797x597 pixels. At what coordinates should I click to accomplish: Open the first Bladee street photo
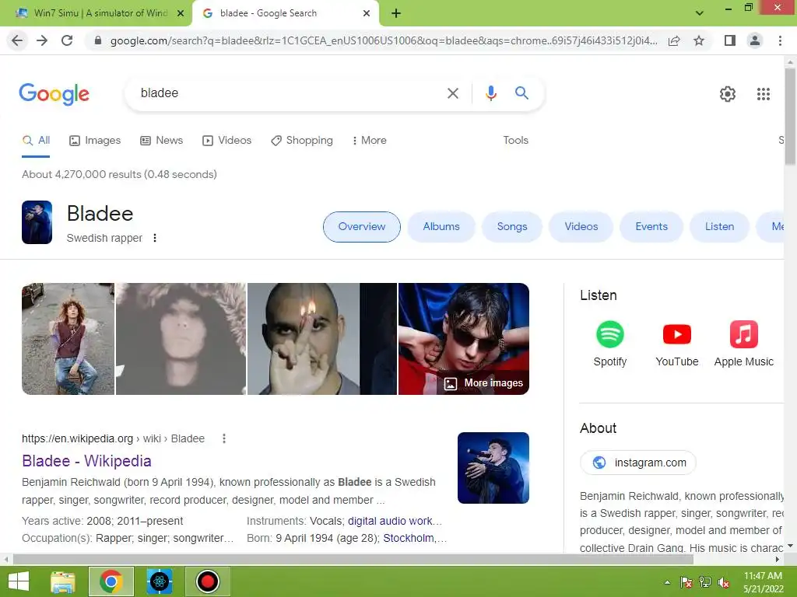[68, 339]
